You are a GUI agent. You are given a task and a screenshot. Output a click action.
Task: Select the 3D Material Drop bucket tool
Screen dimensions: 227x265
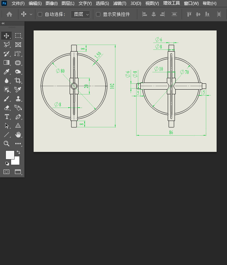click(x=18, y=108)
